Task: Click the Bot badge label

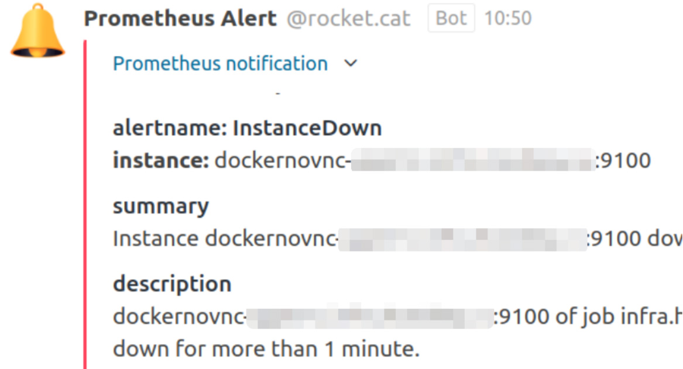Action: pos(451,19)
